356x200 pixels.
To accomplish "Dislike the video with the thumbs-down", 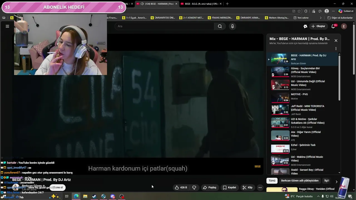I will 194,187.
